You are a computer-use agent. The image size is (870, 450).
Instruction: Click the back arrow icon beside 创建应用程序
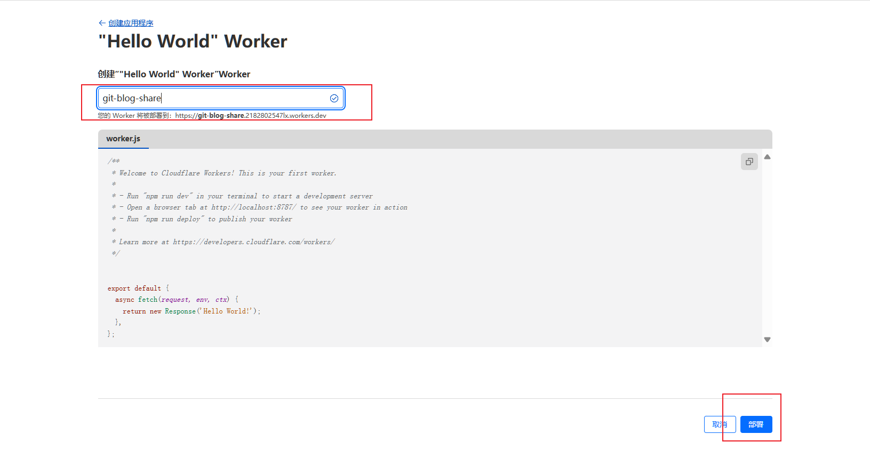pos(102,23)
